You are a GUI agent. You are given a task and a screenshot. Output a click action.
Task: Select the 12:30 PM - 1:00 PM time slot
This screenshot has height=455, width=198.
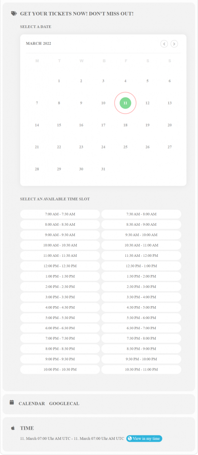141,266
